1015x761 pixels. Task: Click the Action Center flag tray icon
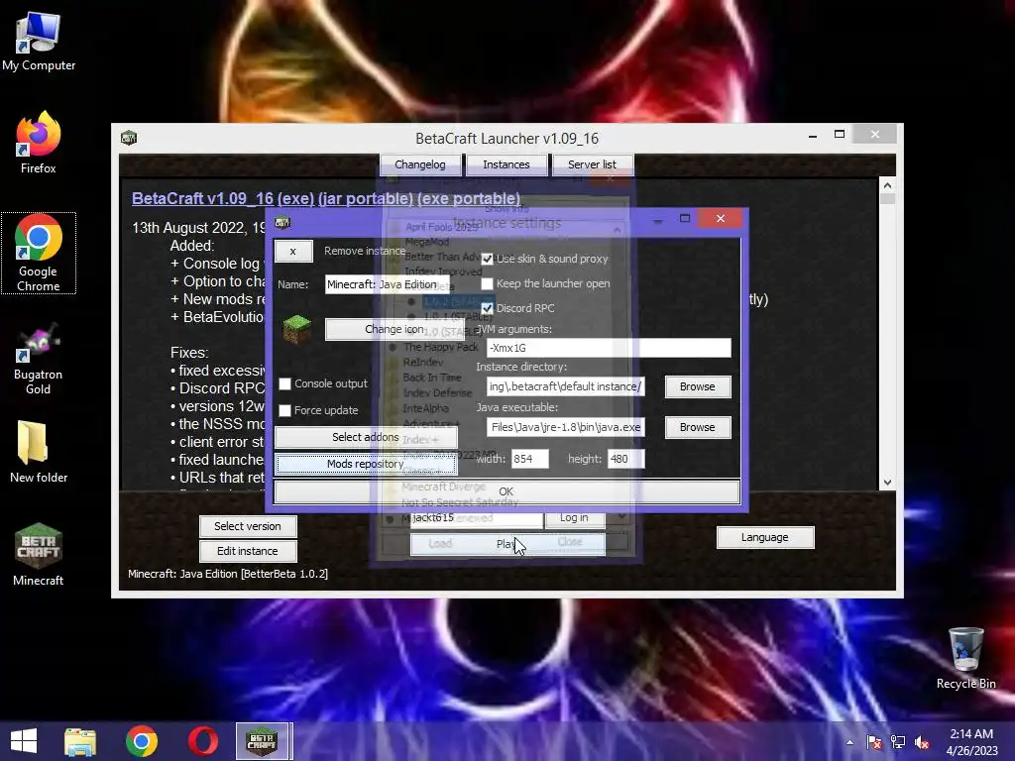click(x=874, y=742)
